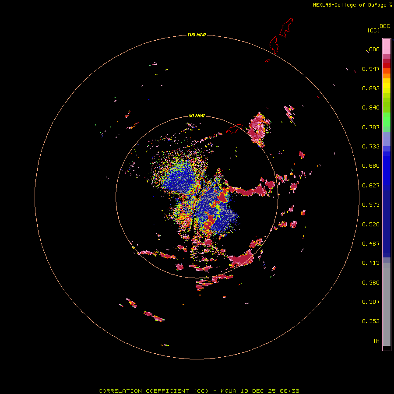Viewport: 394px width, 394px height.
Task: Click the 0.520 scale value
Action: (371, 225)
